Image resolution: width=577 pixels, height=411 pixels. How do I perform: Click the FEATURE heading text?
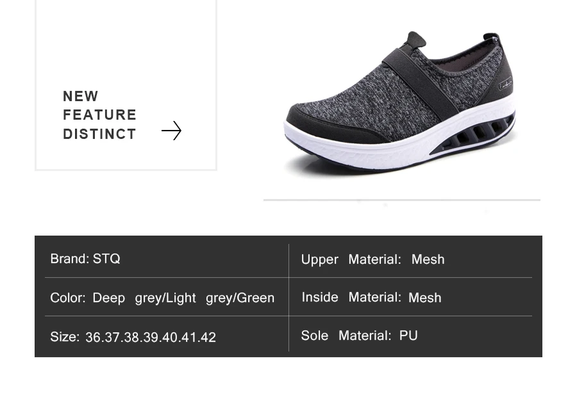pos(100,115)
